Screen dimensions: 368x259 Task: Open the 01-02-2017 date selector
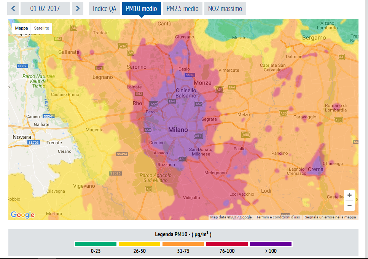tap(45, 8)
